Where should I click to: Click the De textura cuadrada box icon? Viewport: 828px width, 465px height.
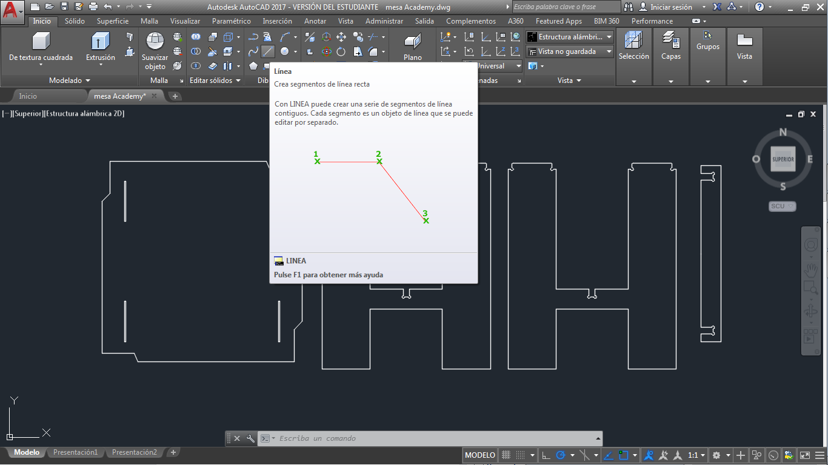click(x=41, y=41)
